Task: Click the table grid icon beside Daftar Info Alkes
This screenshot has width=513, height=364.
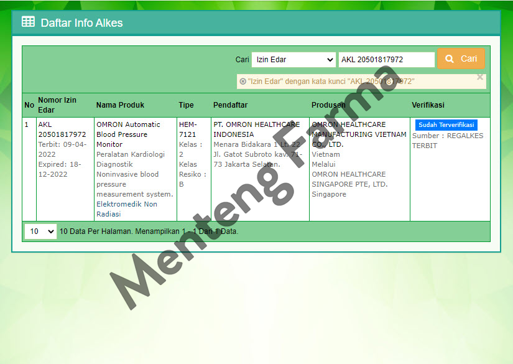Action: pyautogui.click(x=28, y=22)
